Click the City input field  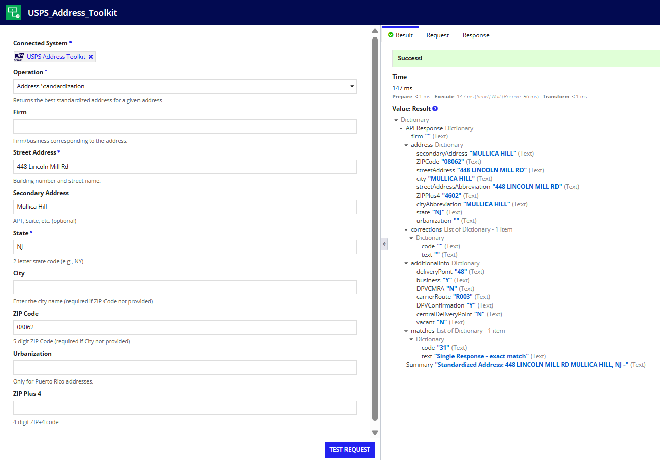(x=185, y=287)
